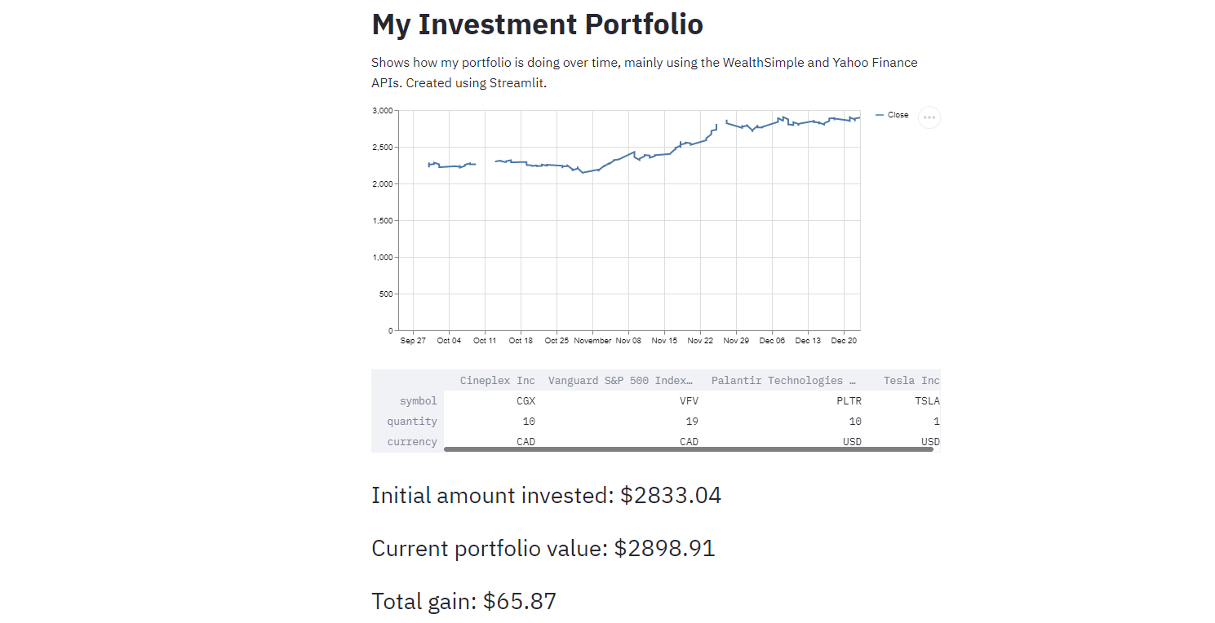1215x623 pixels.
Task: Click the symbol row label
Action: (418, 400)
